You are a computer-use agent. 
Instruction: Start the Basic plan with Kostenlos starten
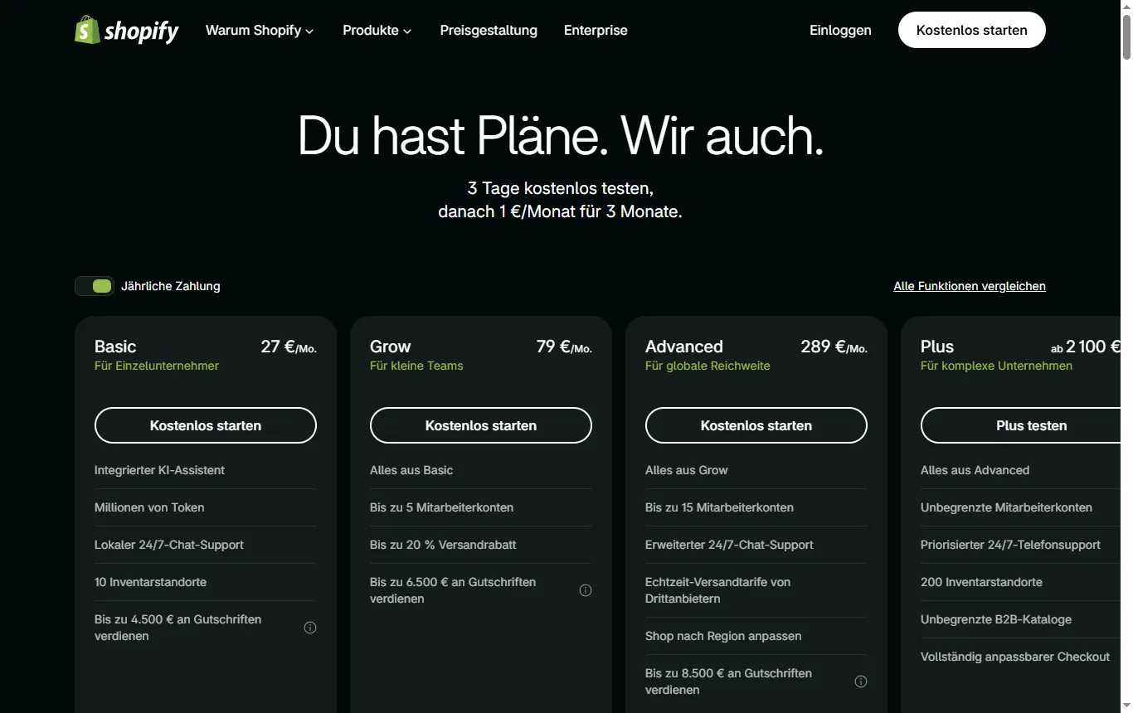[206, 425]
